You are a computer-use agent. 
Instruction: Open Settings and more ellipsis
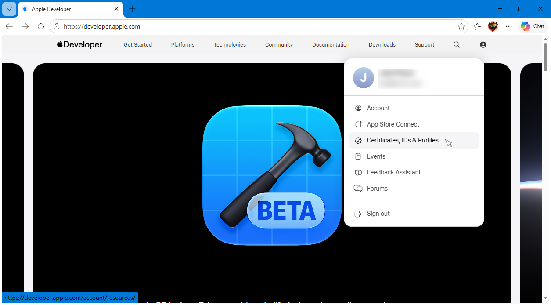509,26
